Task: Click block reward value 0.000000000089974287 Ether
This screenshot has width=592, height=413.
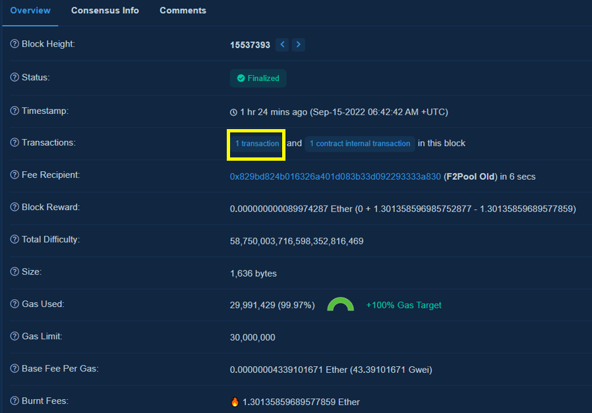Action: 291,209
